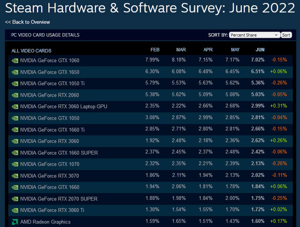Image resolution: width=300 pixels, height=227 pixels.
Task: Click NVIDIA logo icon beside GeForce GTX 1060
Action: point(15,60)
